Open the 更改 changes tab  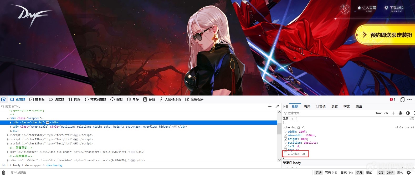(334, 107)
